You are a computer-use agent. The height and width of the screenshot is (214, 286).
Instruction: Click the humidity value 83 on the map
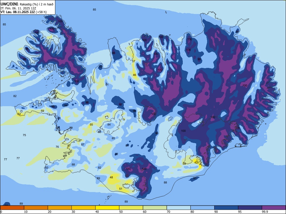47,167
